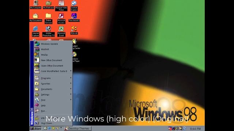Viewport: 234px width, 131px height.
Task: Launch the Print Artist 4.0 shortcut
Action: pyautogui.click(x=74, y=17)
